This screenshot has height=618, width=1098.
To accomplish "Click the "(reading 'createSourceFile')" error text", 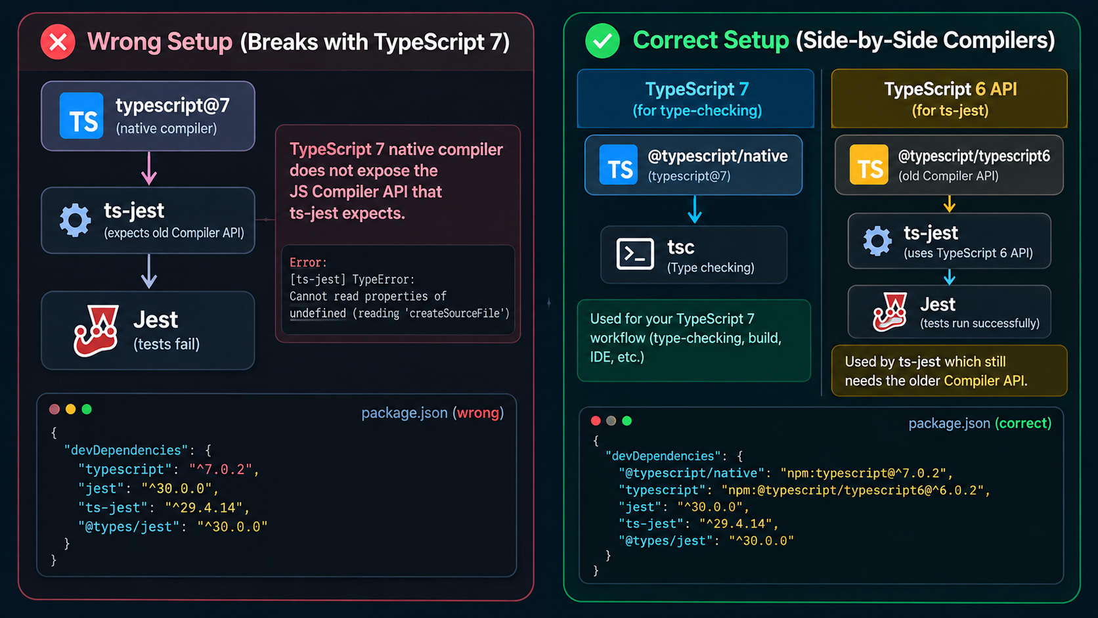I will 431,313.
